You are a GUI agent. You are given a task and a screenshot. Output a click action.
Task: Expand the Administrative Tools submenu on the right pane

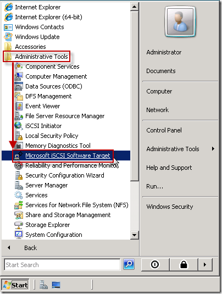pyautogui.click(x=180, y=149)
